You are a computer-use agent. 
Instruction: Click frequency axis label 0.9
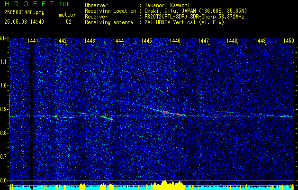4,109
